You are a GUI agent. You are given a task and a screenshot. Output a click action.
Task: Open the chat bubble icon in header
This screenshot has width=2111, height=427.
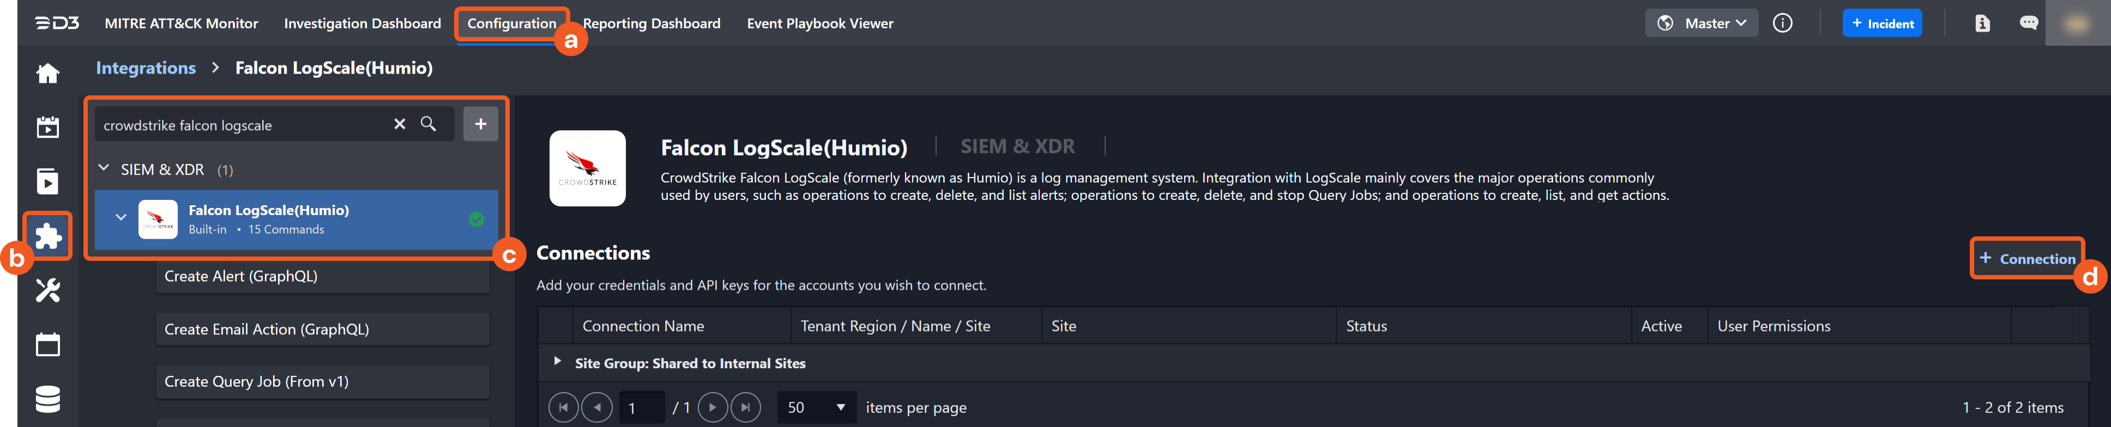(2028, 24)
